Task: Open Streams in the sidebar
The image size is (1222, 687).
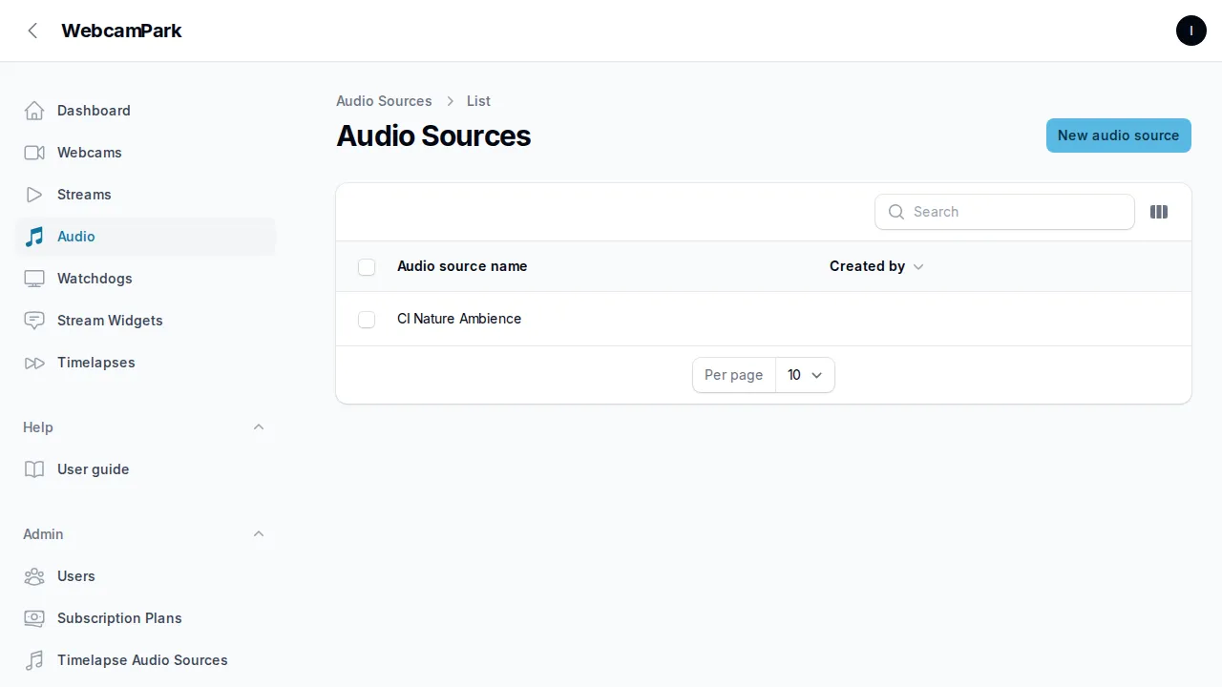Action: (145, 195)
